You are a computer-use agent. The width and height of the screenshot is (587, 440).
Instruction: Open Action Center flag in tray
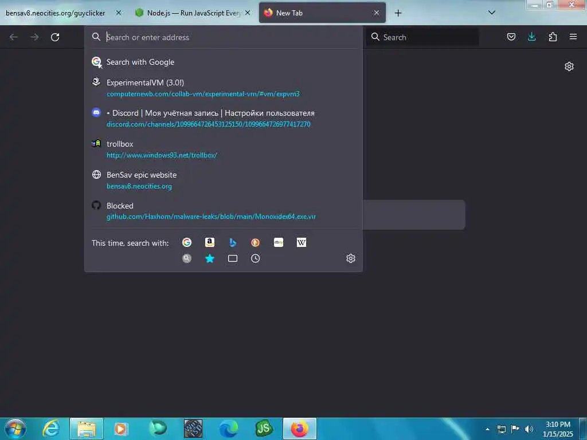pos(515,429)
